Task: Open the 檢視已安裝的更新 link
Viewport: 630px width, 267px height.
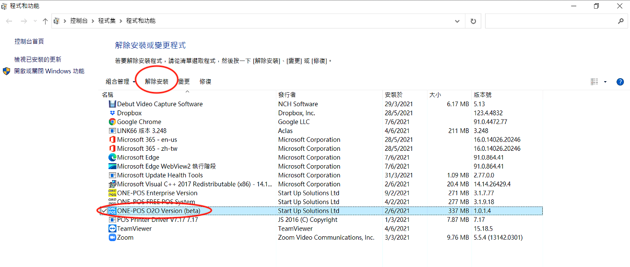Action: [38, 60]
